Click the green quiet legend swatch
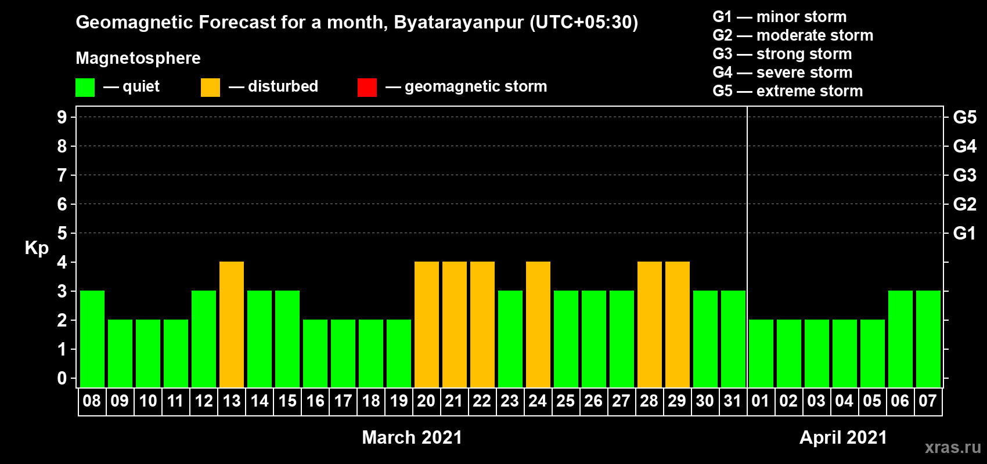 click(x=85, y=88)
